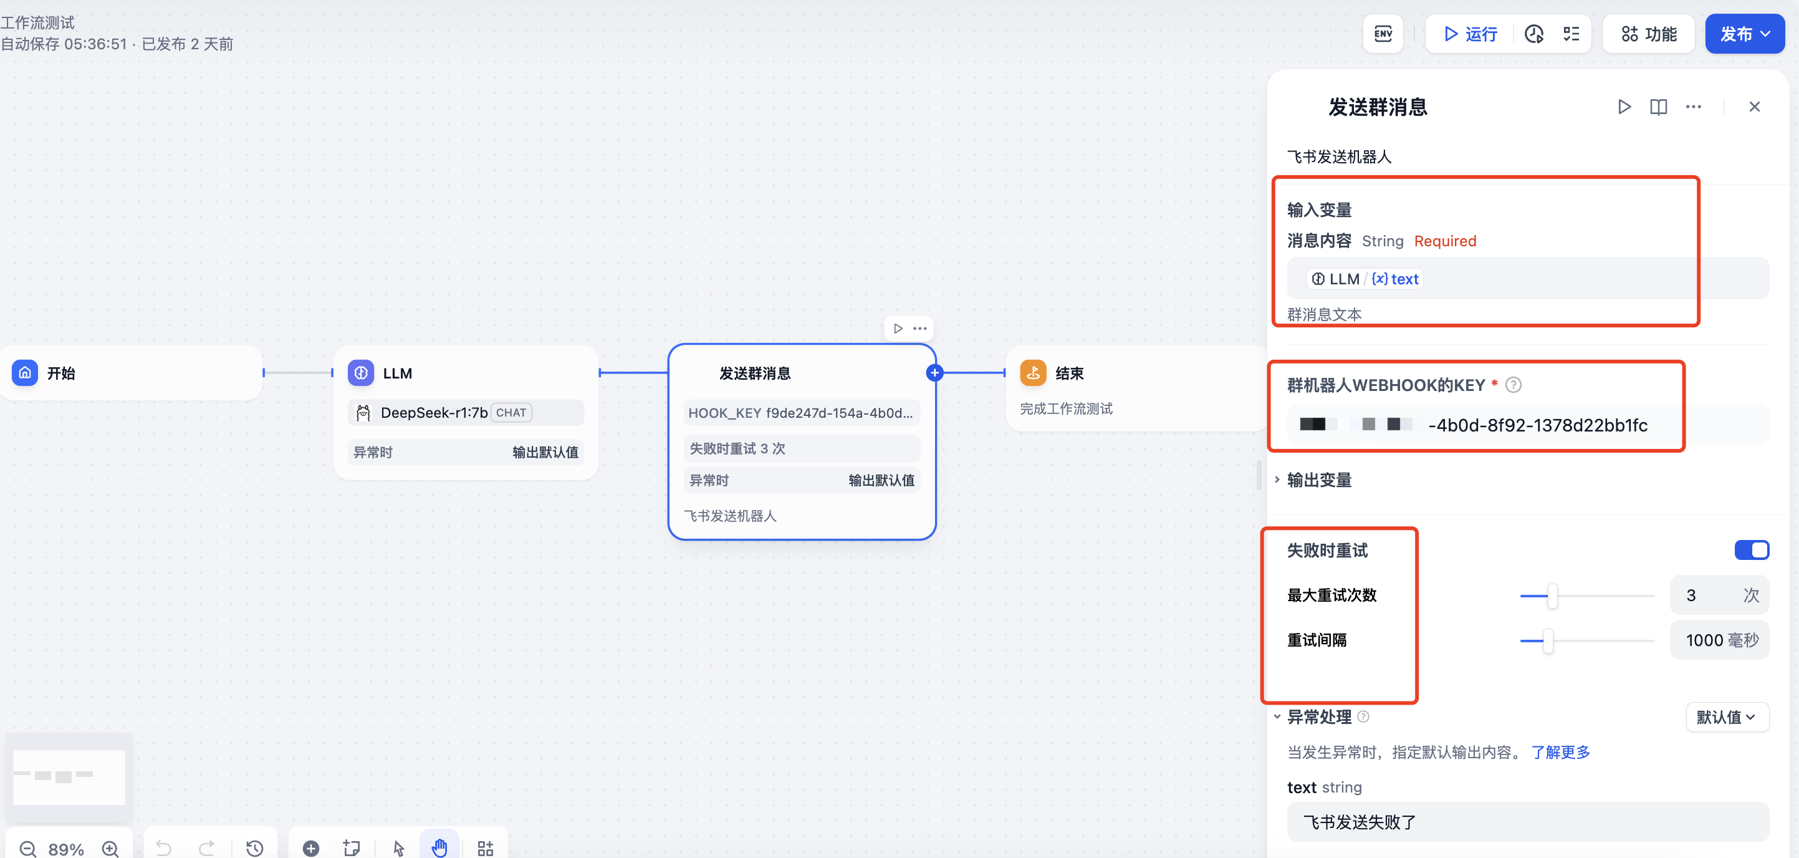This screenshot has height=858, width=1799.
Task: Activate the hand pan mode tool
Action: tap(439, 848)
